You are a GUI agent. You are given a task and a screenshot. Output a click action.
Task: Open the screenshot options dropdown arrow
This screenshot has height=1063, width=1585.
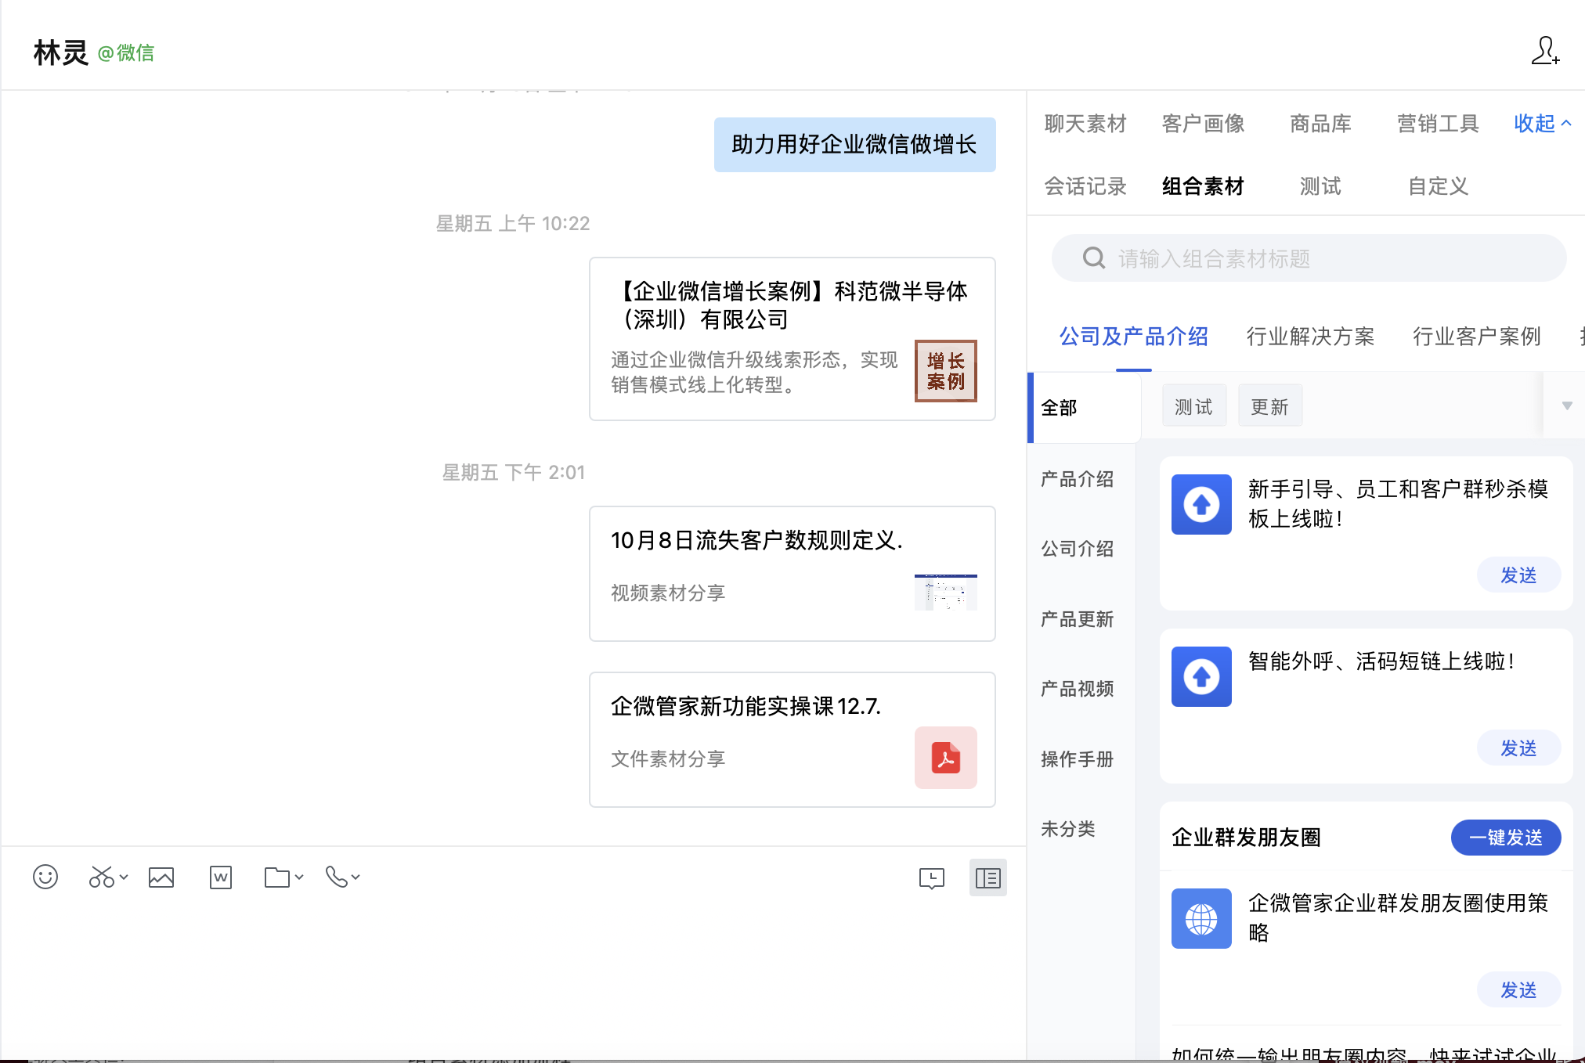click(124, 877)
